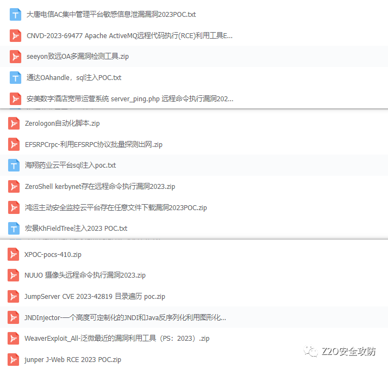
Task: Select ZeroShell kerbynet存在远程命令执行漏洞2023.zip
Action: (x=100, y=186)
